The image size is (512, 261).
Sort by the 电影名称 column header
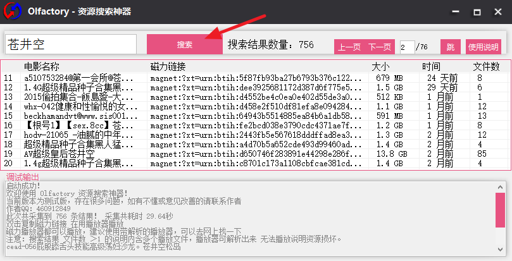tap(42, 66)
